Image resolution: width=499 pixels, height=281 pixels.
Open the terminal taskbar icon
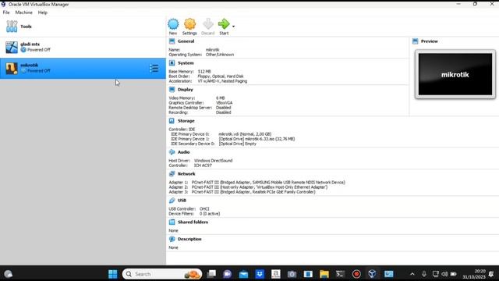(340, 274)
